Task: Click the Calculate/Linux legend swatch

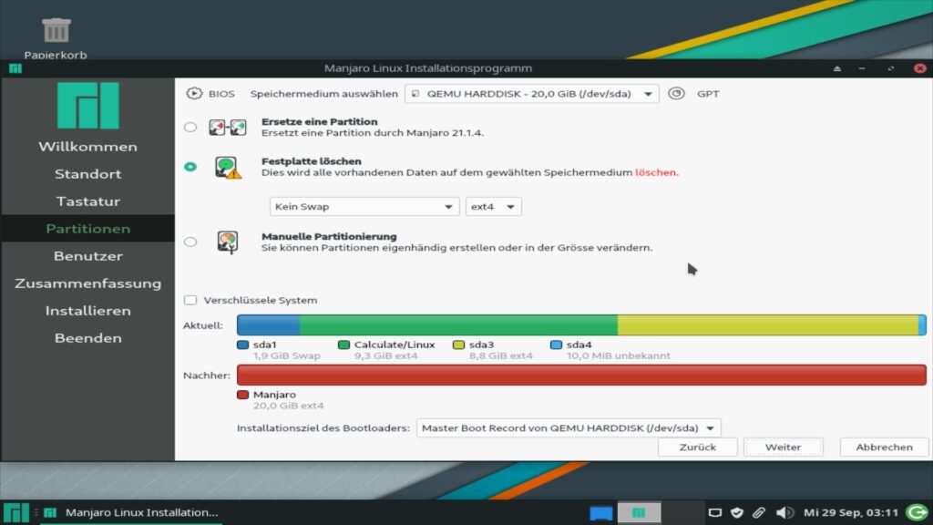Action: pyautogui.click(x=343, y=345)
